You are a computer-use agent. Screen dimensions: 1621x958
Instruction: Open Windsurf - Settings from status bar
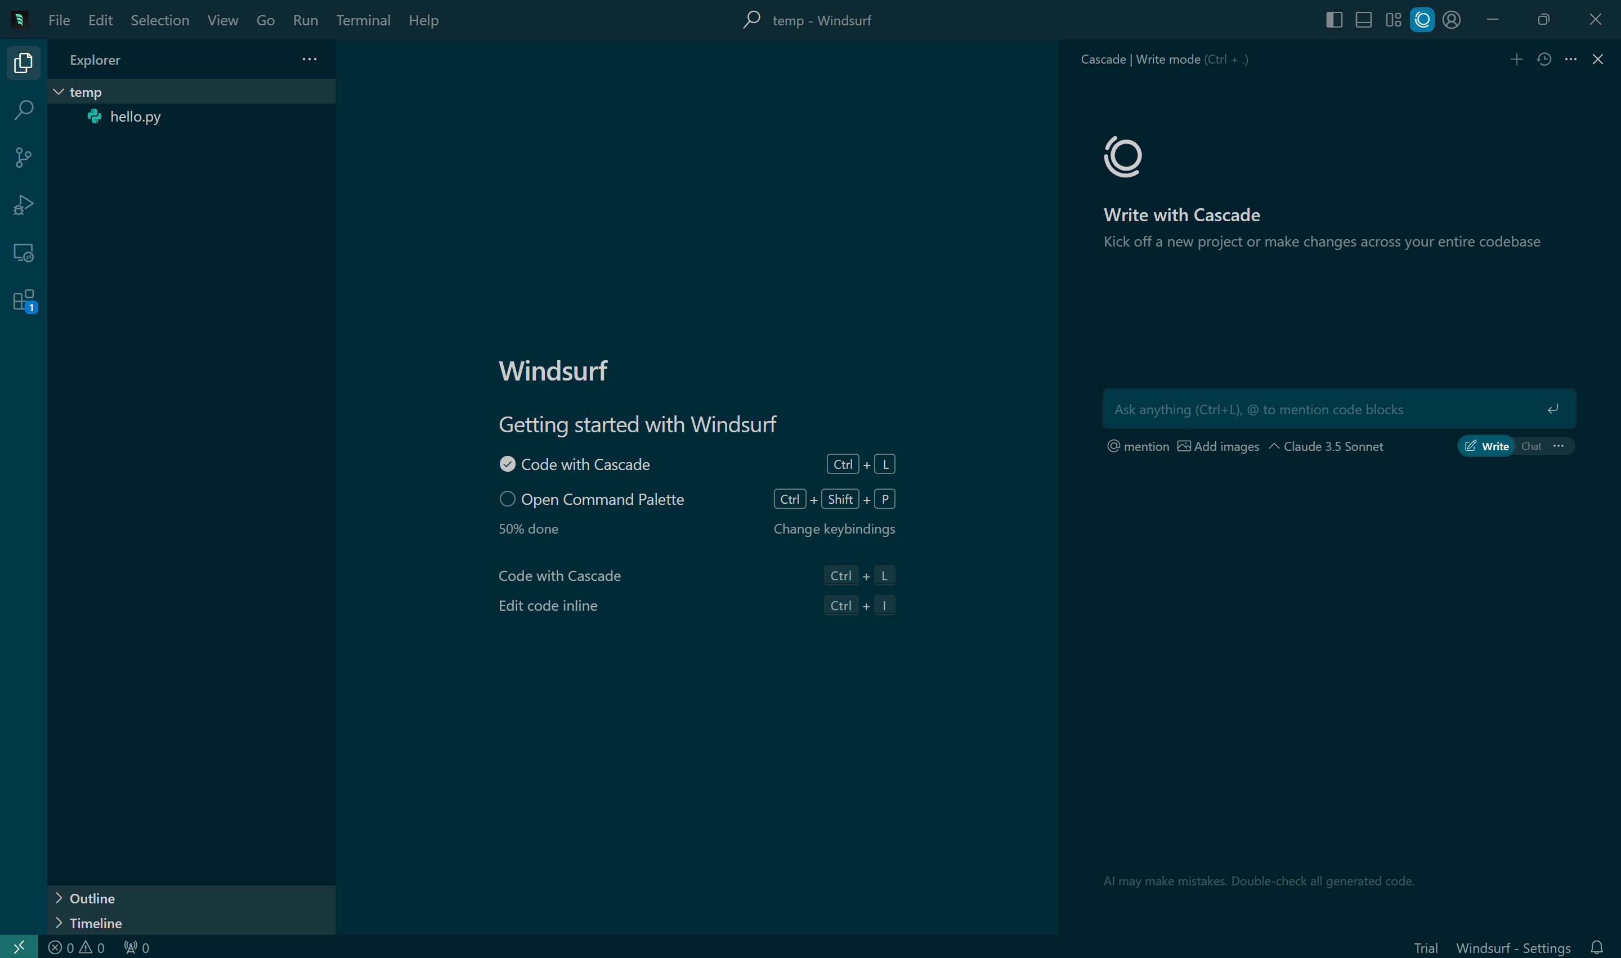pos(1513,948)
